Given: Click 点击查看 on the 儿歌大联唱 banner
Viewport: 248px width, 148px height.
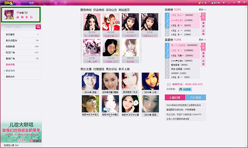Looking at the screenshot, I should [x=22, y=140].
